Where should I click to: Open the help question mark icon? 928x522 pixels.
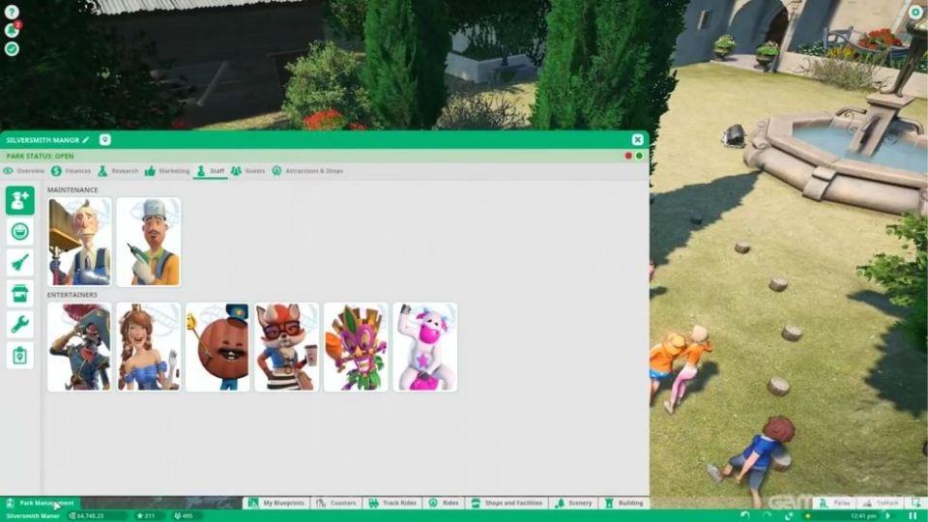[12, 12]
